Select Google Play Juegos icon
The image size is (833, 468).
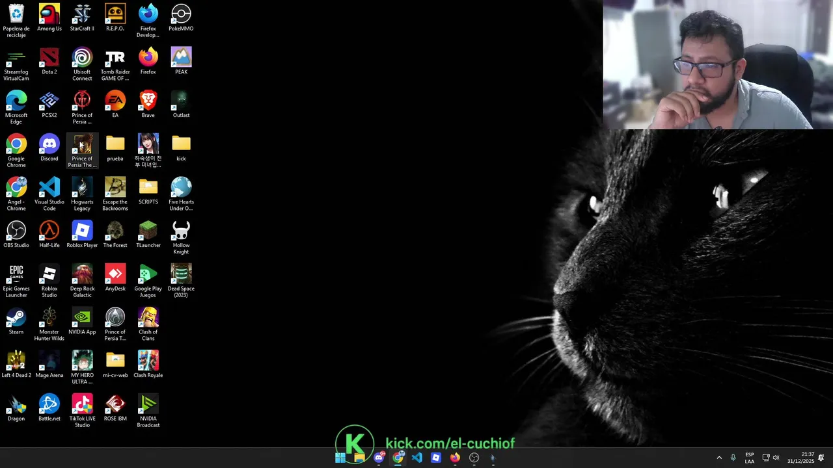click(148, 281)
